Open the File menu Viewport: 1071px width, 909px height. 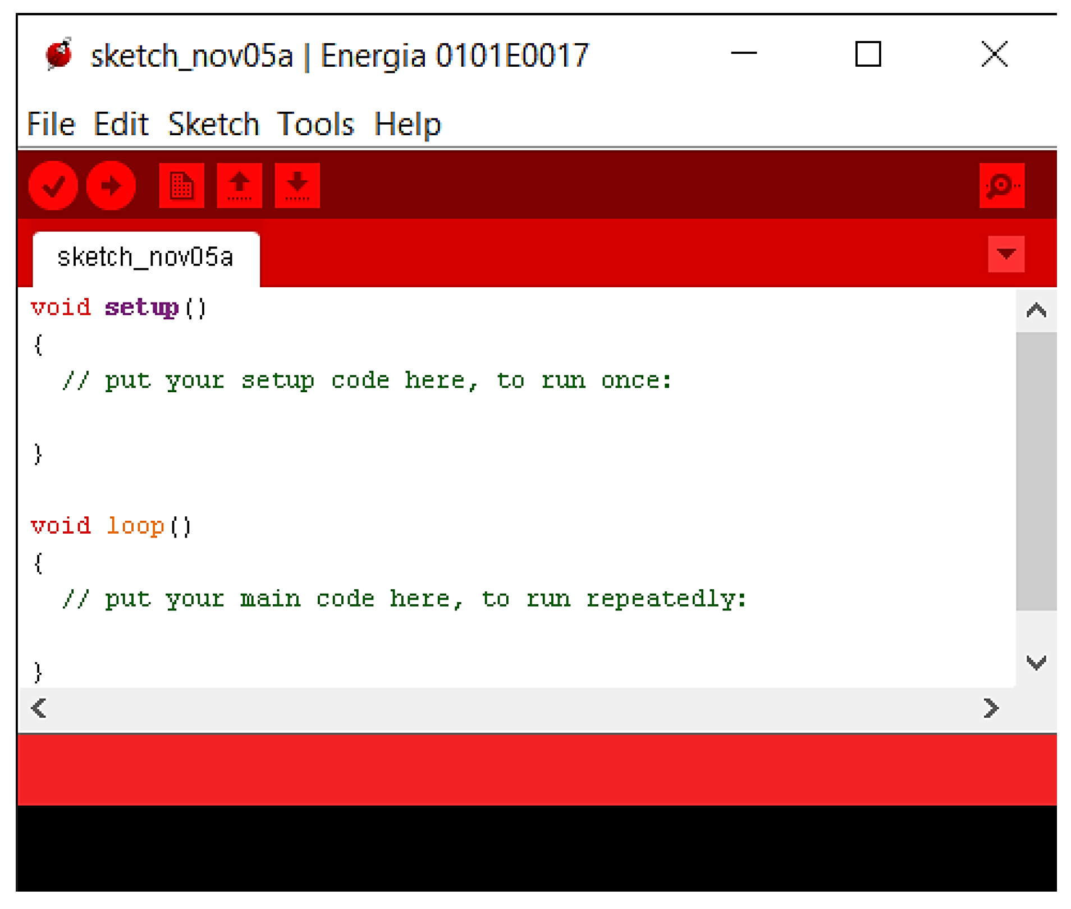(x=51, y=123)
